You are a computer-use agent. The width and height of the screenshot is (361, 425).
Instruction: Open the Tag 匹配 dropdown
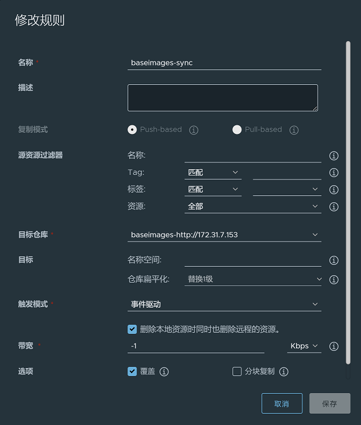214,172
